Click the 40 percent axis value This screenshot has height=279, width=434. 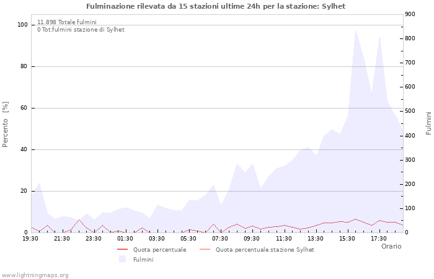(24, 149)
